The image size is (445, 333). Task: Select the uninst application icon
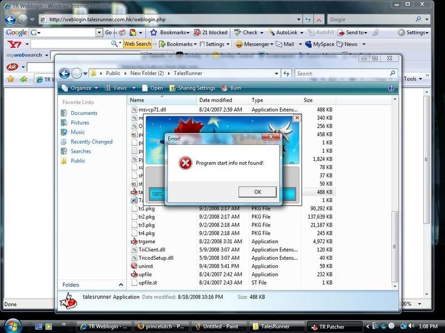(x=134, y=266)
